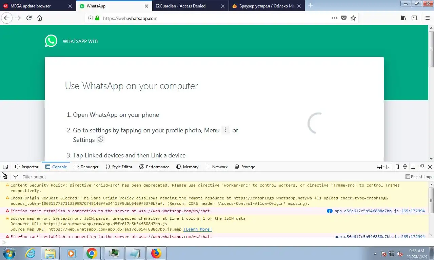
Task: Enable the Persist Logs checkbox
Action: 408,177
